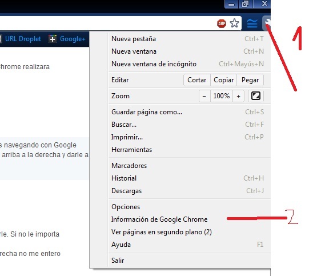Choose Salir to quit Chrome

coord(190,261)
